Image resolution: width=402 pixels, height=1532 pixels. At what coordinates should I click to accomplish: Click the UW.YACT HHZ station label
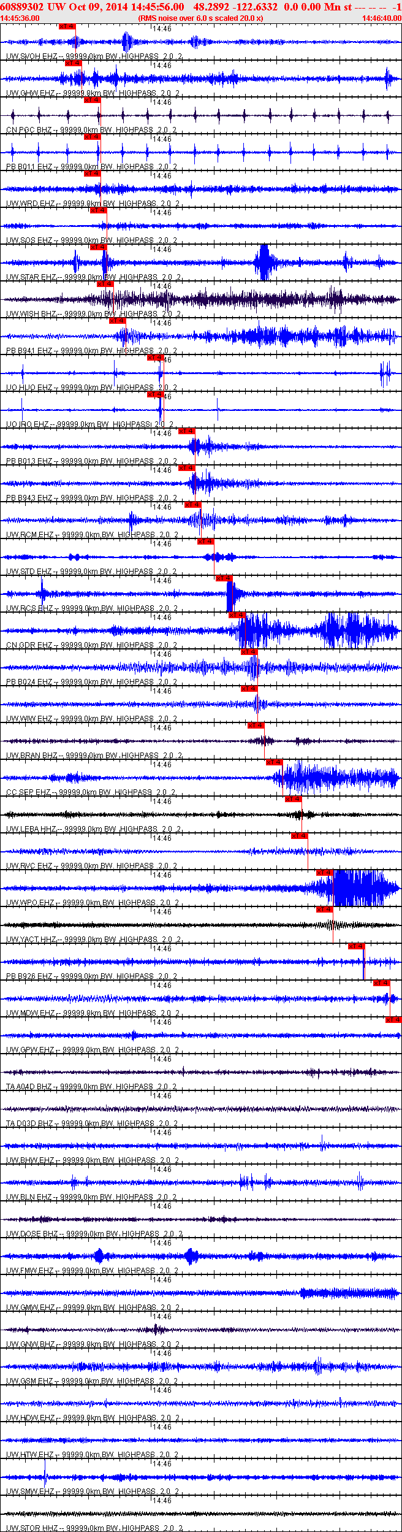(x=31, y=940)
